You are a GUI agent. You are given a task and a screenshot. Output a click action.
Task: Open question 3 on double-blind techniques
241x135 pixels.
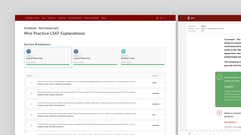tap(95, 104)
